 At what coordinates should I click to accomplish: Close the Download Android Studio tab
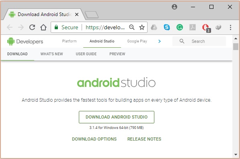coord(77,14)
